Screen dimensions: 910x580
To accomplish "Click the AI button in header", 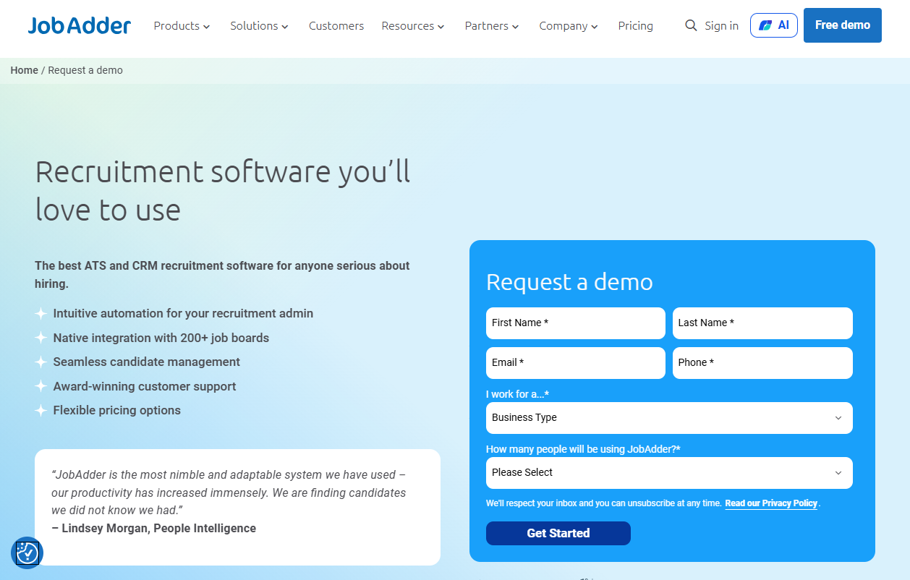I will (774, 25).
